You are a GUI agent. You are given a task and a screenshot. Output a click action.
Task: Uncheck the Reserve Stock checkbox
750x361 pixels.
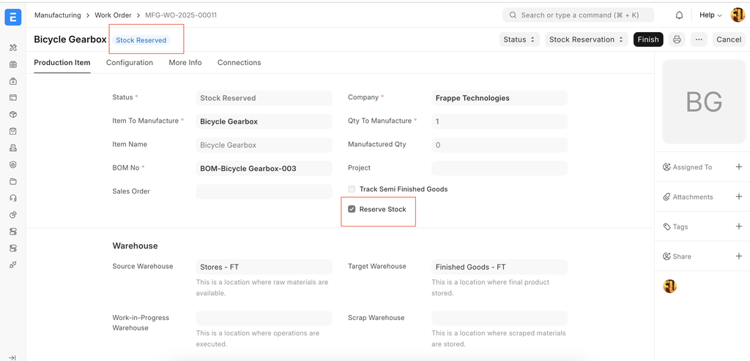(x=352, y=209)
